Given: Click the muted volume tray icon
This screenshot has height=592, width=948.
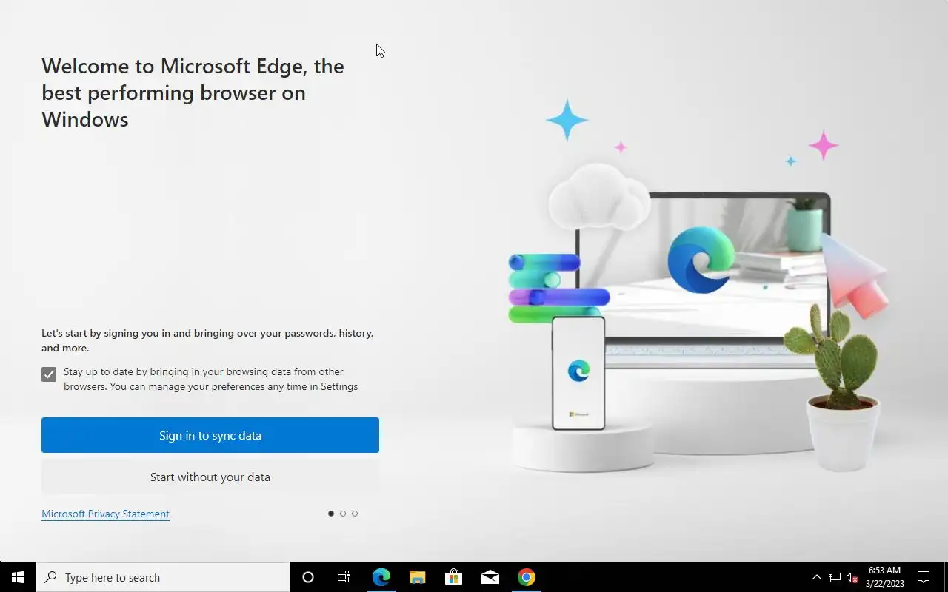Looking at the screenshot, I should point(852,577).
